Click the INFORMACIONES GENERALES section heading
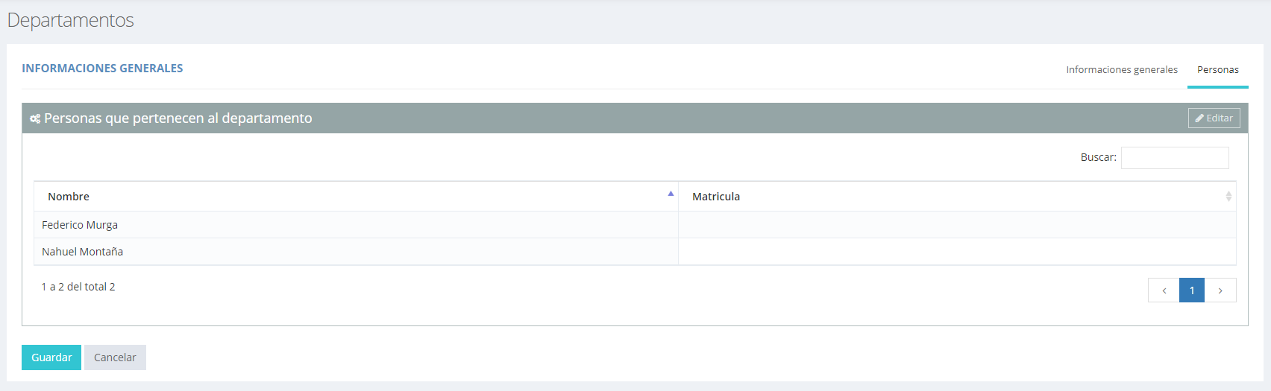Image resolution: width=1271 pixels, height=391 pixels. tap(102, 69)
